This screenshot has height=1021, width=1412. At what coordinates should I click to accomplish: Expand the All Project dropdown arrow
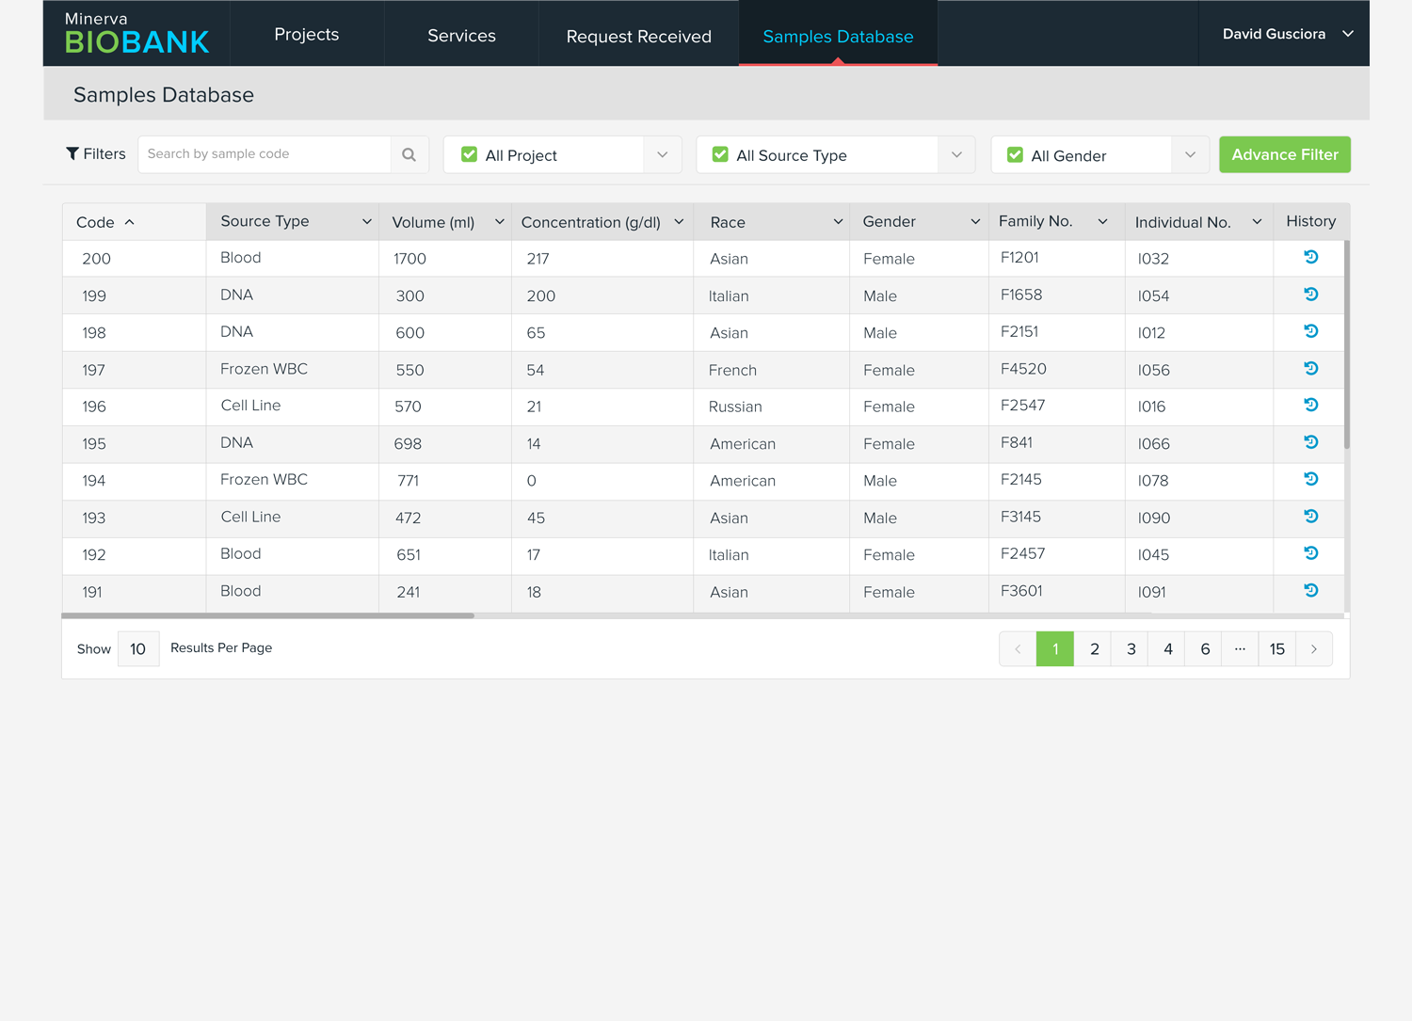pyautogui.click(x=662, y=154)
